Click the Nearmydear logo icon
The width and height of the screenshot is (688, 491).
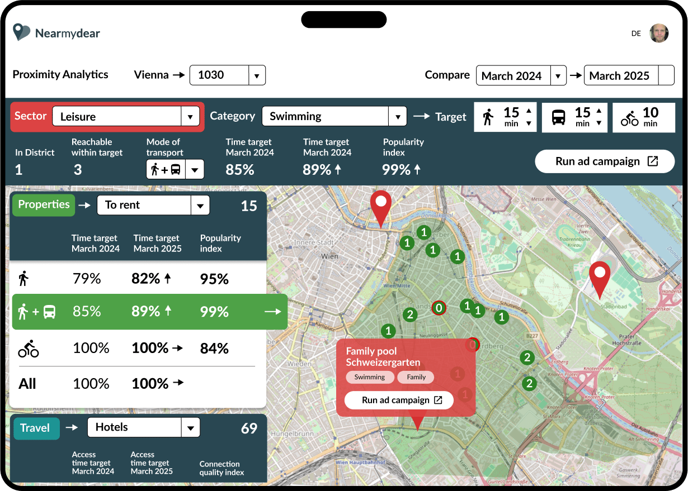coord(21,32)
